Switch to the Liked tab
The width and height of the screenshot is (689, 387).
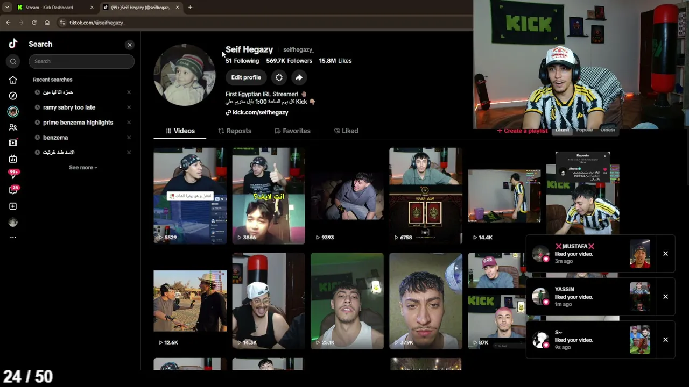pos(346,131)
